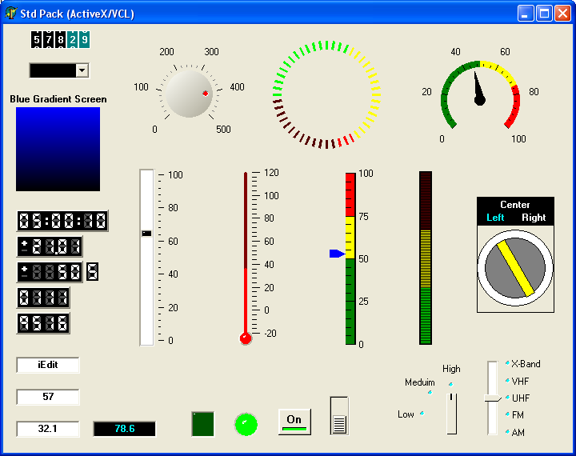Select the High position indicator

point(450,384)
